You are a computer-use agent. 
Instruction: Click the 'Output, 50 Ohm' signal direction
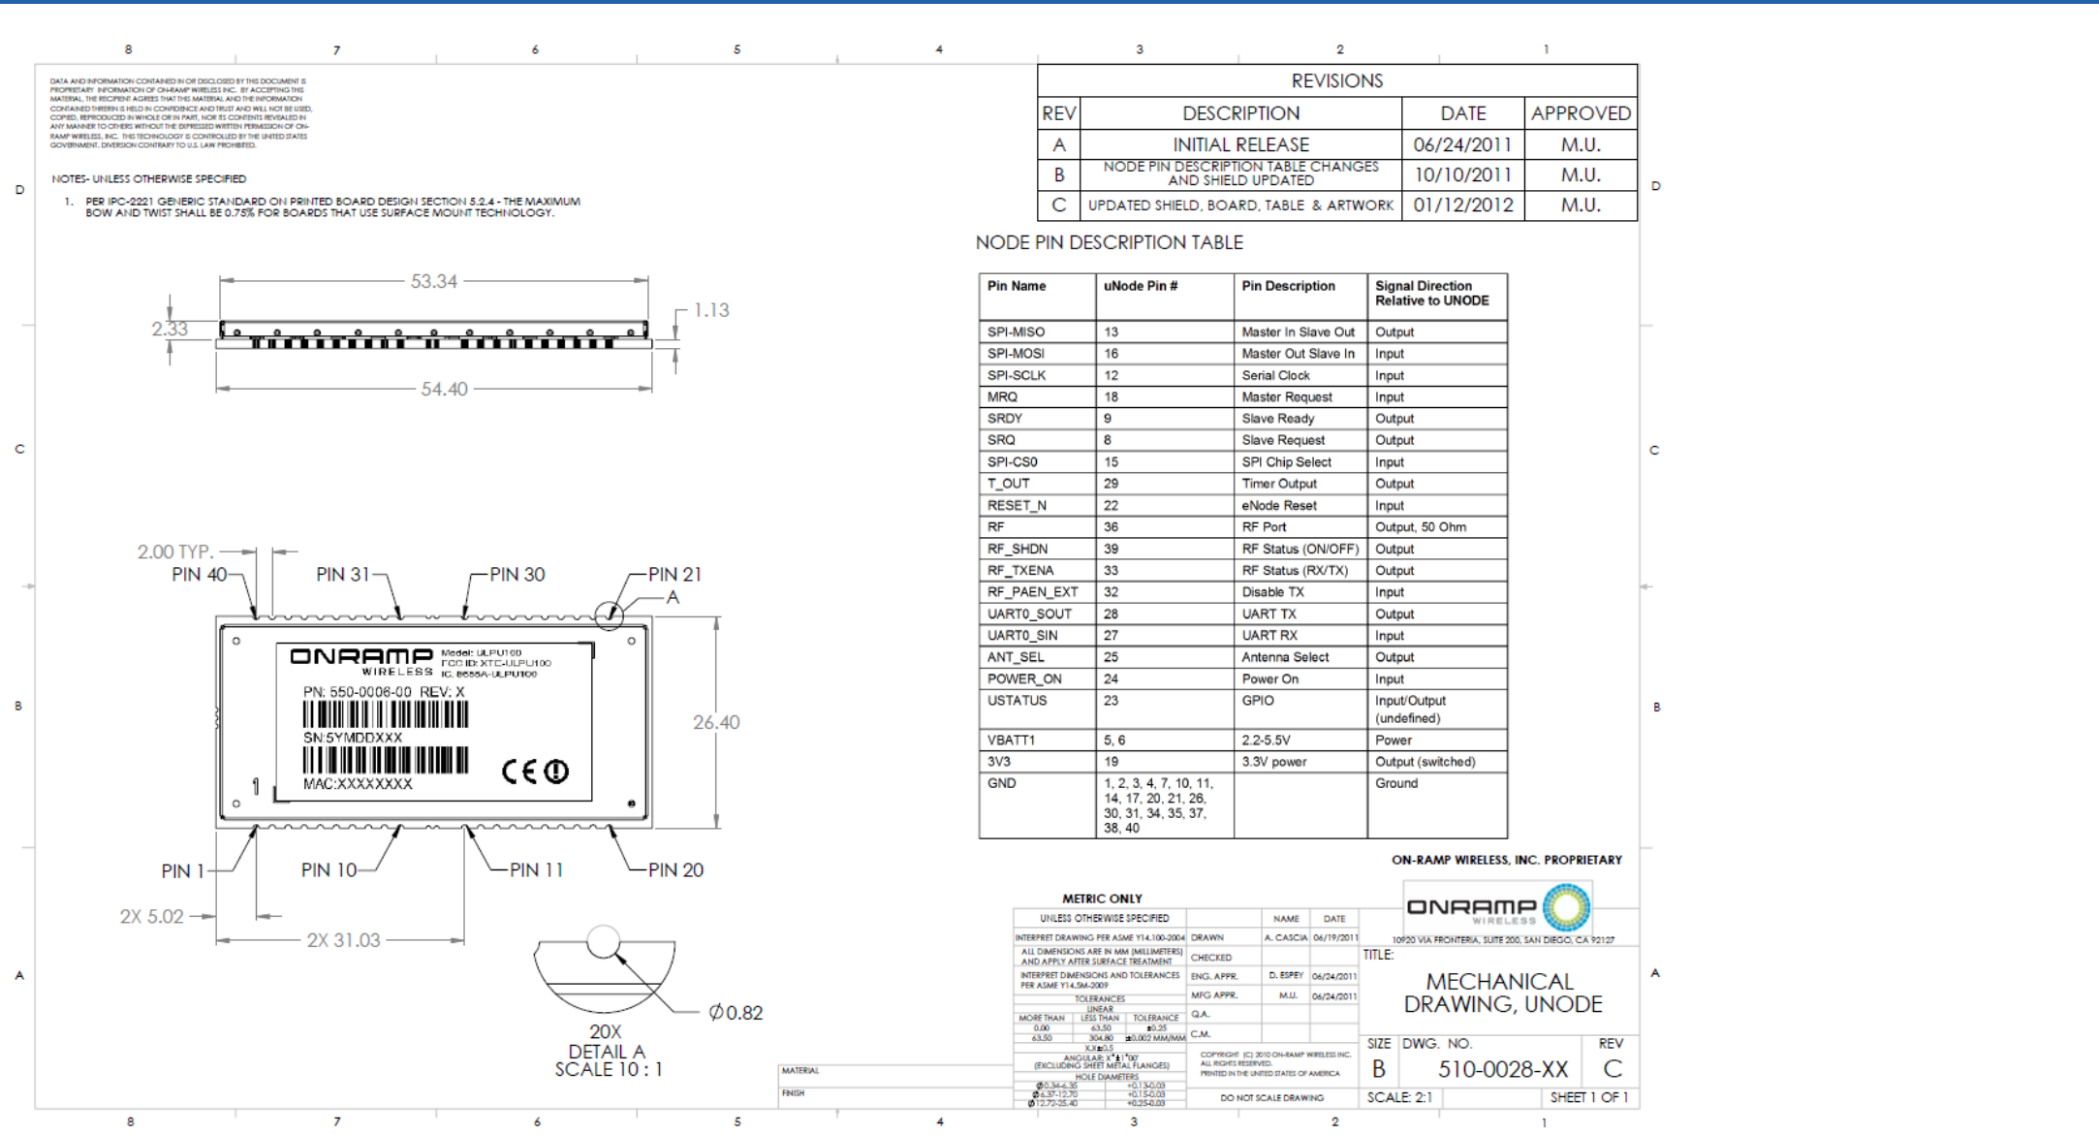1420,527
